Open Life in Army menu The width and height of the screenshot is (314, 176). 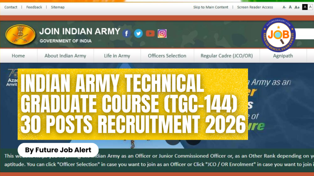click(117, 56)
